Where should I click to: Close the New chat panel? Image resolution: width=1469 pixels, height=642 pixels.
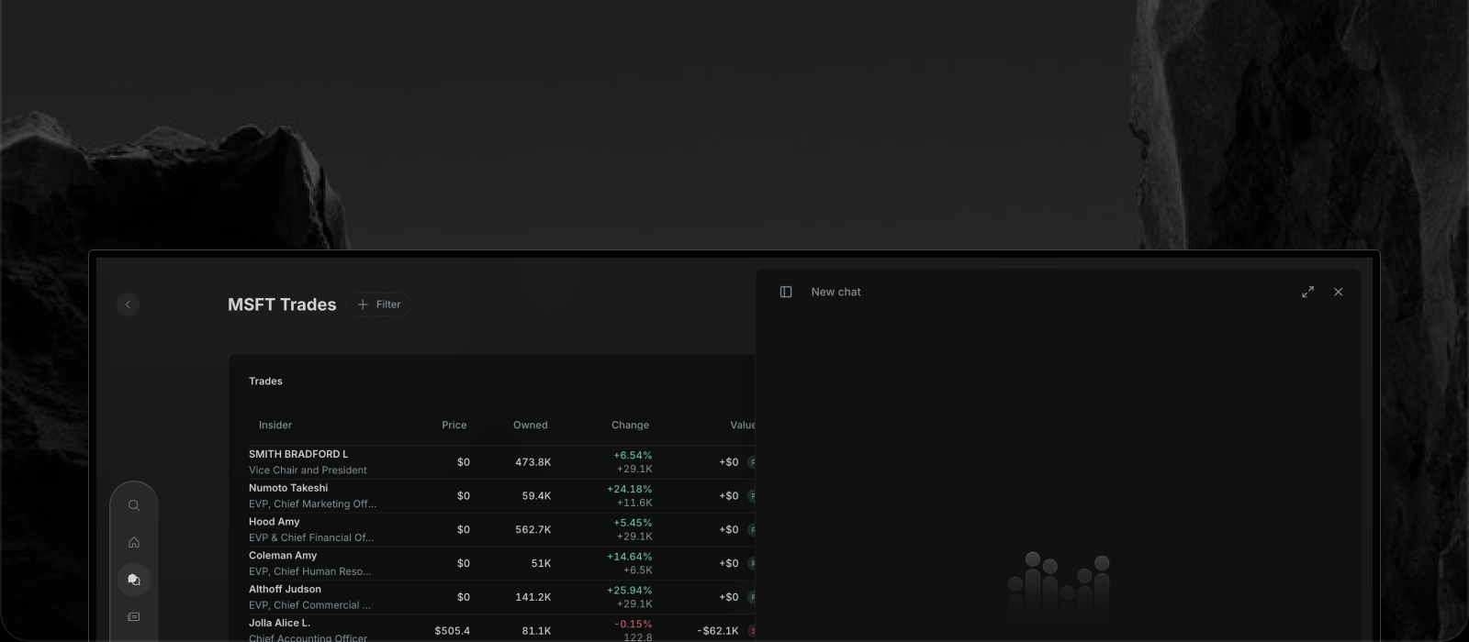coord(1338,292)
